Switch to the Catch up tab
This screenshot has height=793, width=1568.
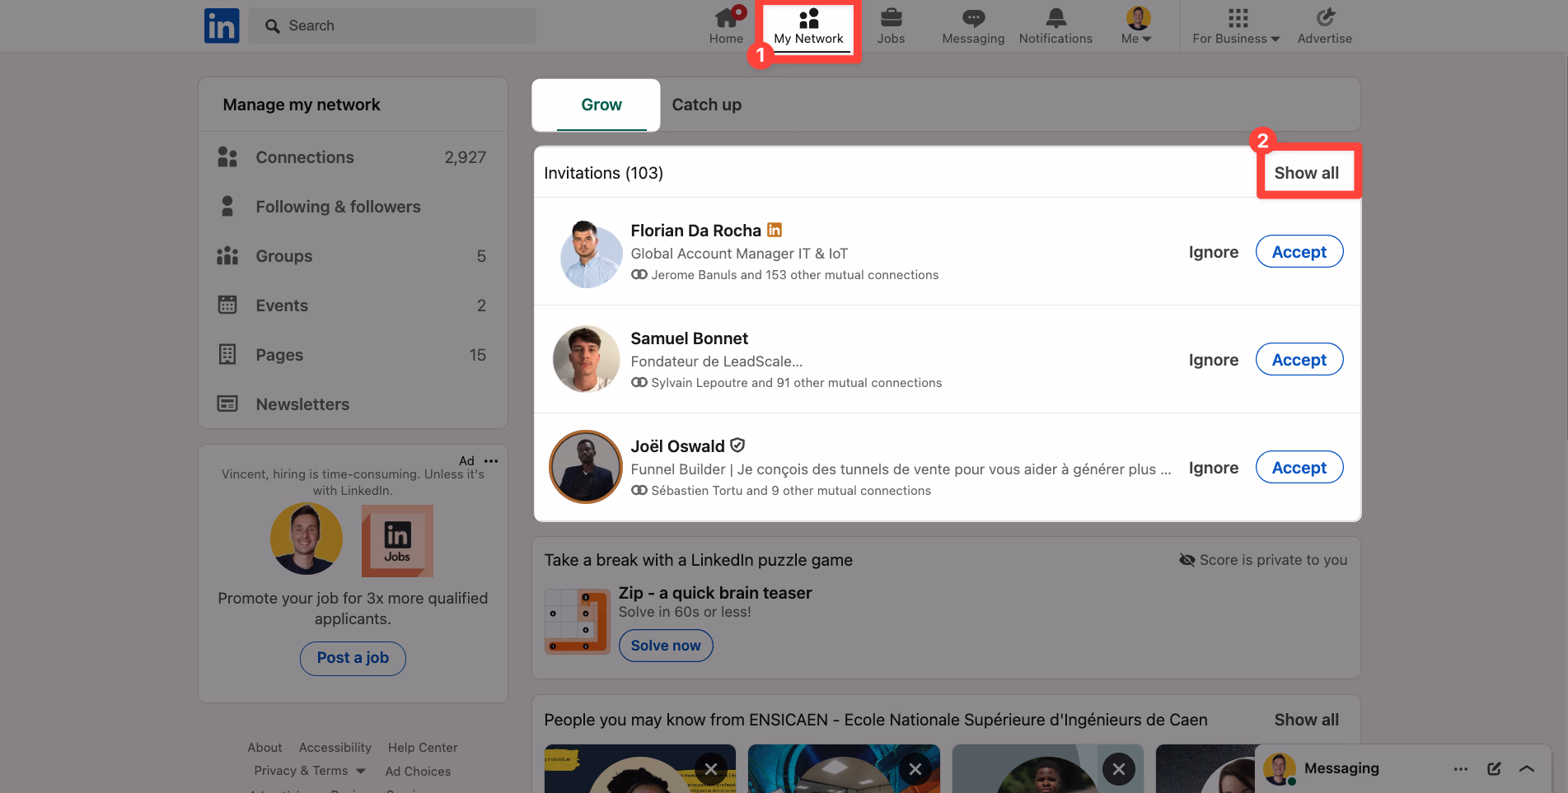pyautogui.click(x=707, y=105)
